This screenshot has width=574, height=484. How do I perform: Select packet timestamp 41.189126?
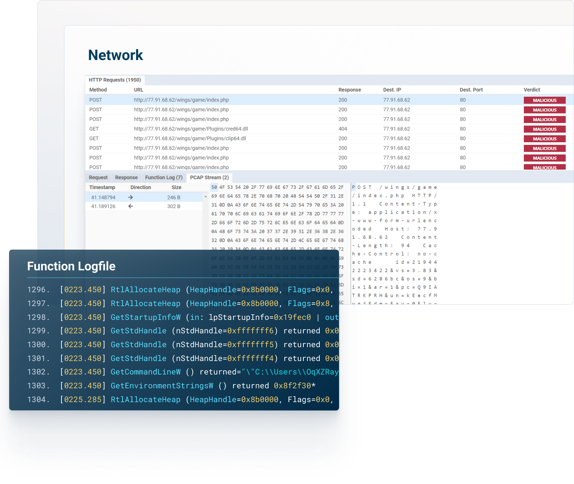pyautogui.click(x=103, y=206)
